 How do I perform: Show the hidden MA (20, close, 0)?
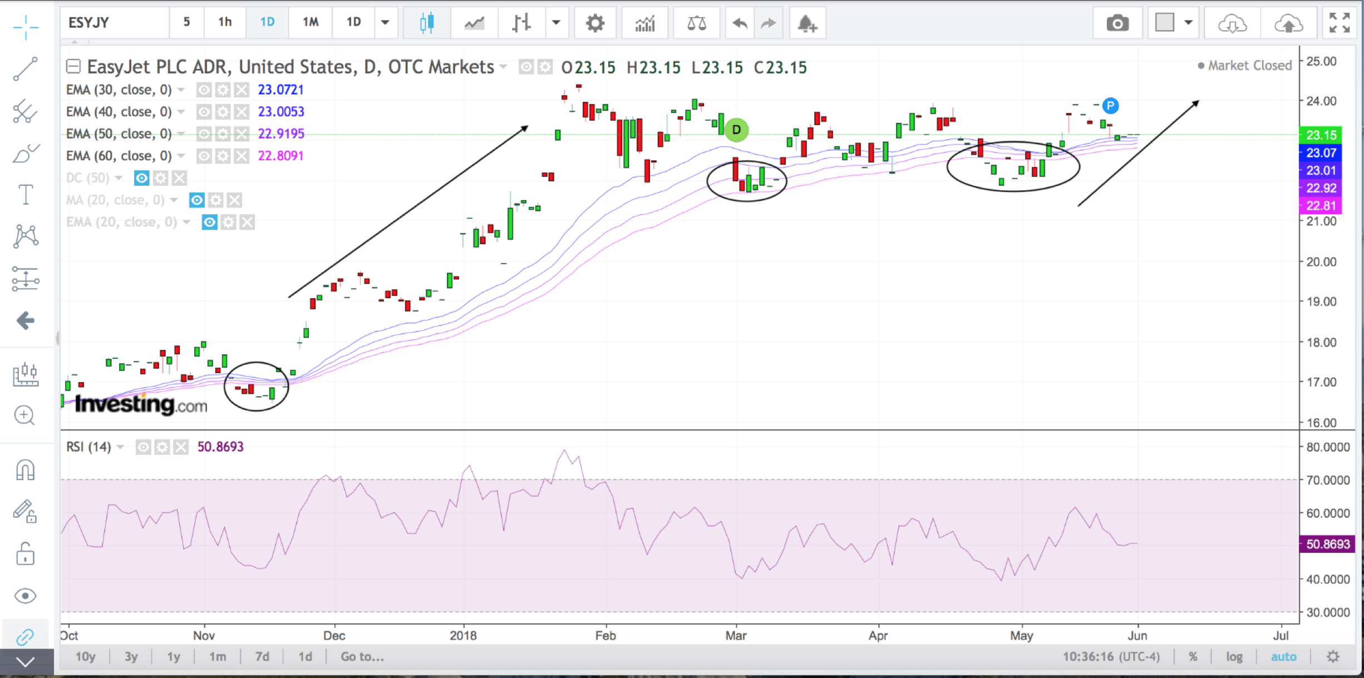[x=196, y=200]
